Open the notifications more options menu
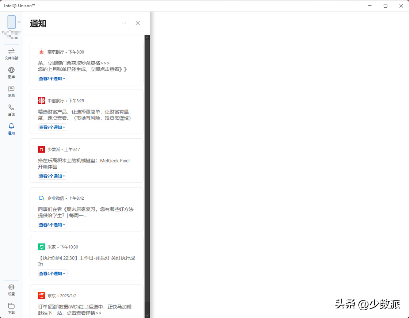Viewport: 409px width, 318px height. 124,23
